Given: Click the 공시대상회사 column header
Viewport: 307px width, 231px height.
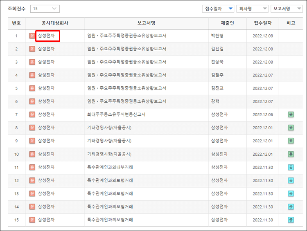Looking at the screenshot, I should [x=55, y=23].
